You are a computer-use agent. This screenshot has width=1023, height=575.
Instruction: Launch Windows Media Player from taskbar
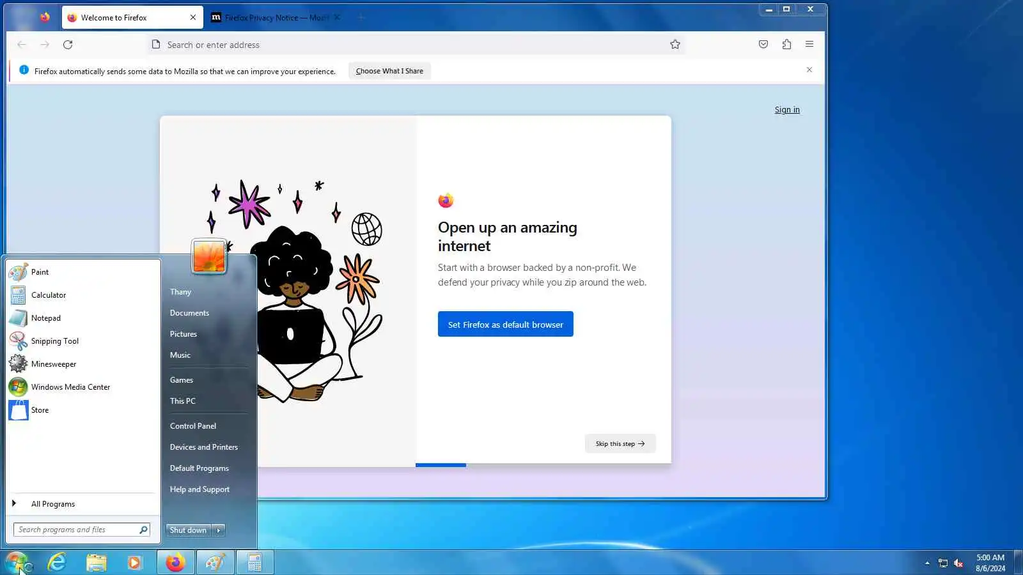coord(134,562)
